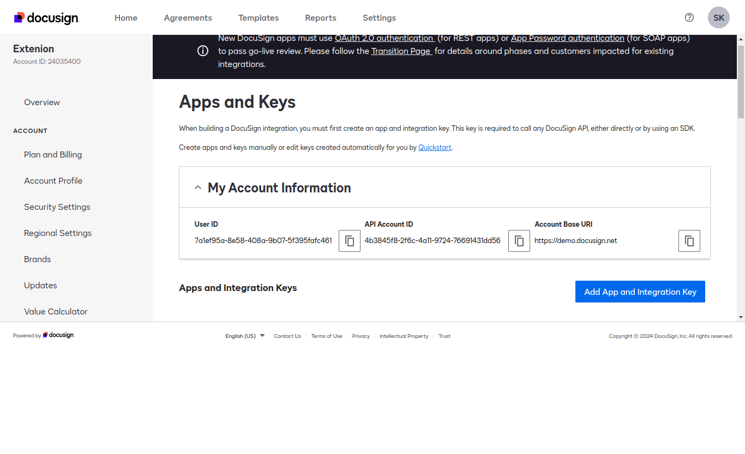Open the SK user avatar menu
This screenshot has height=454, width=745.
[719, 17]
